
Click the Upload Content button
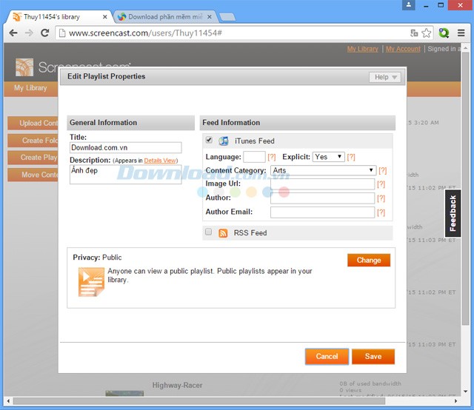click(33, 123)
